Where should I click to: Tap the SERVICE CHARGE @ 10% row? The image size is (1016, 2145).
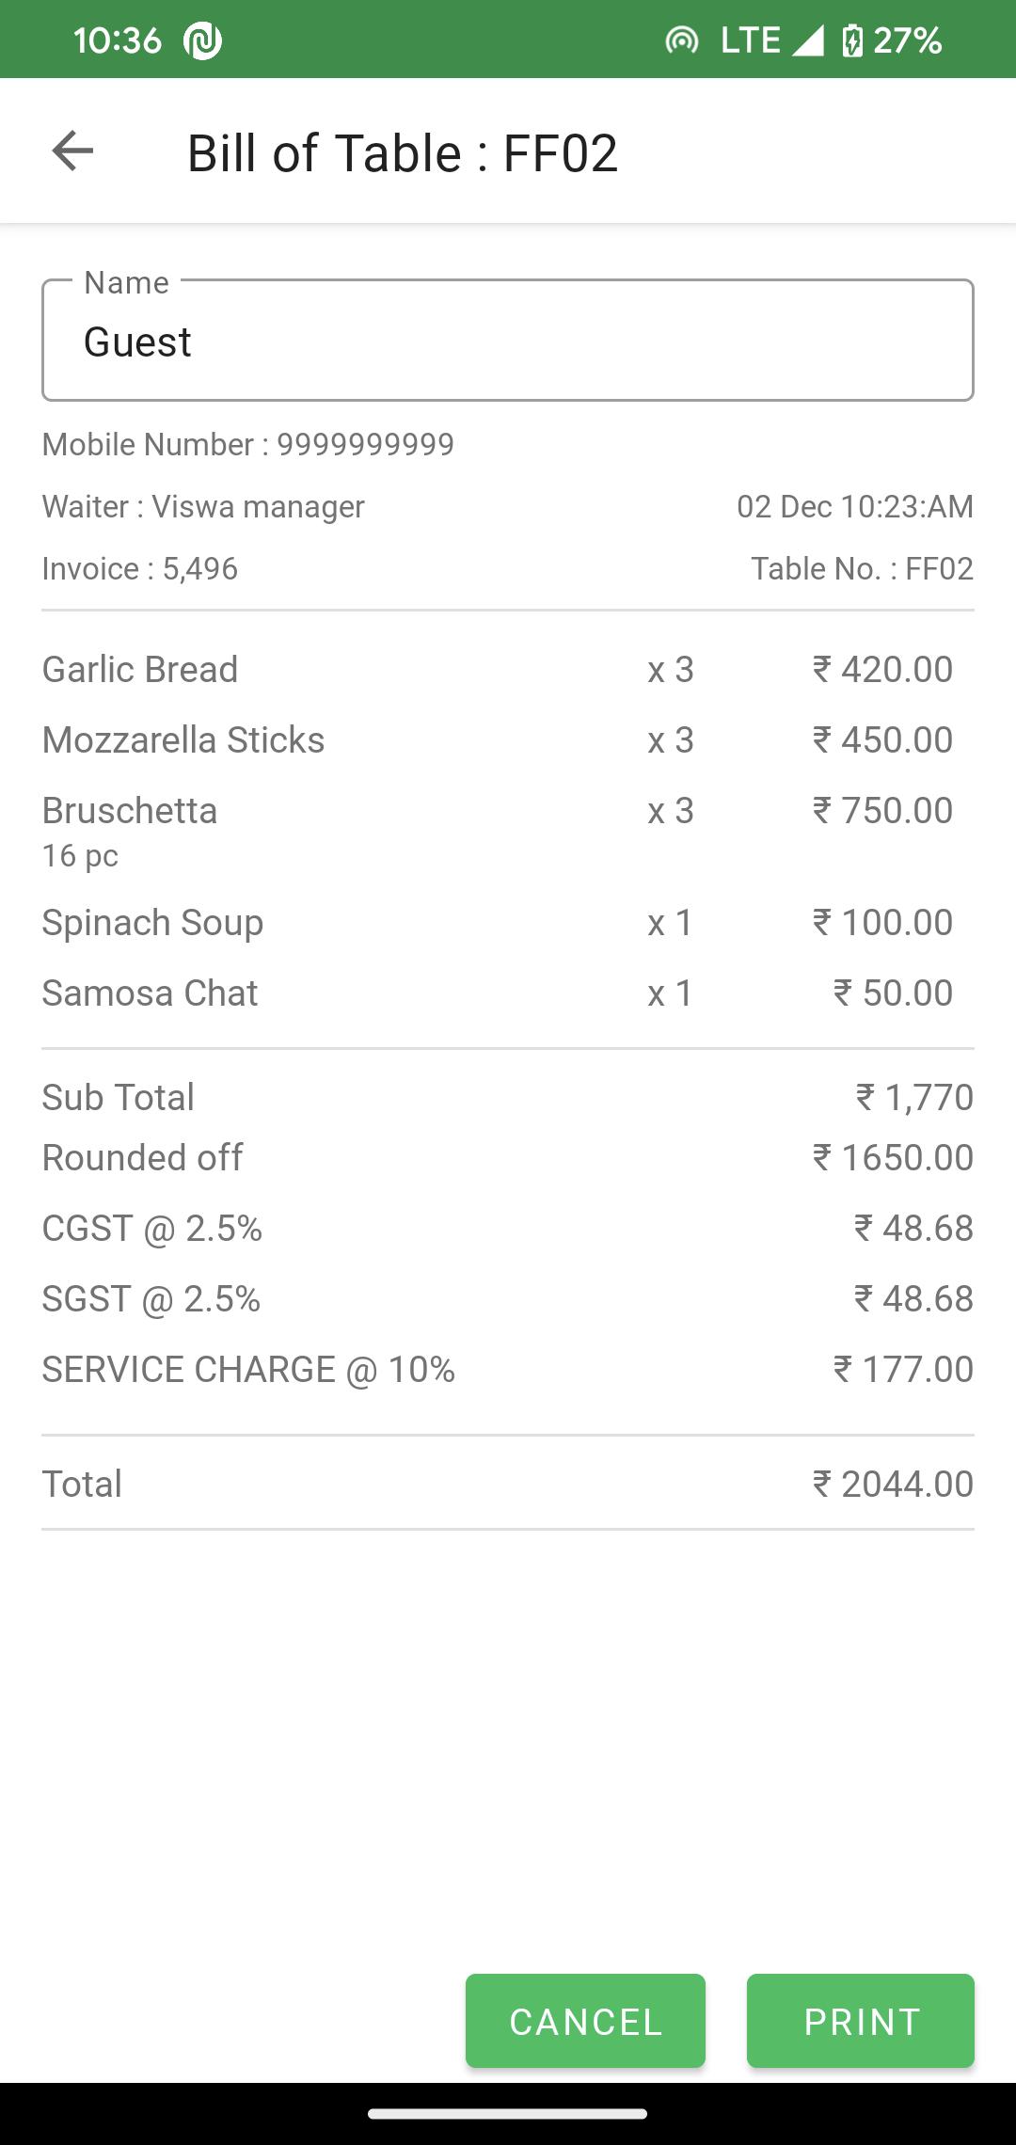point(508,1370)
